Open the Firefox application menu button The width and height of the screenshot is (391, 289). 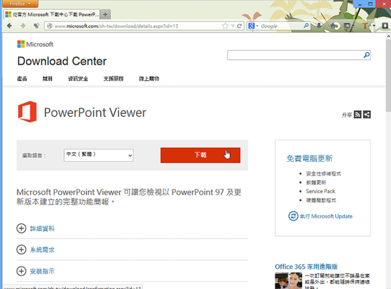tap(20, 4)
